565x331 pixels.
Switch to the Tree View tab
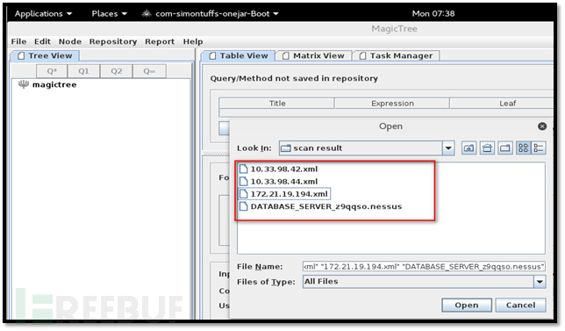pyautogui.click(x=45, y=55)
